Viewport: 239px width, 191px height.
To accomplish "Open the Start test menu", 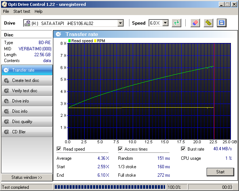I will (22, 11).
